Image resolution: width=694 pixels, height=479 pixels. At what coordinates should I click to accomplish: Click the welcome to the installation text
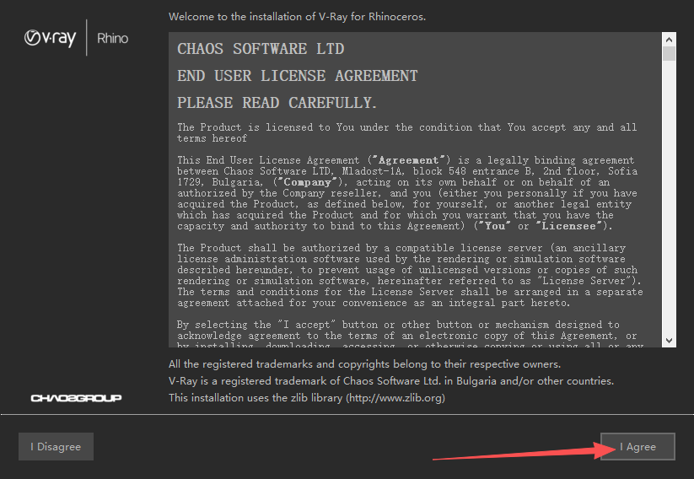[x=297, y=17]
